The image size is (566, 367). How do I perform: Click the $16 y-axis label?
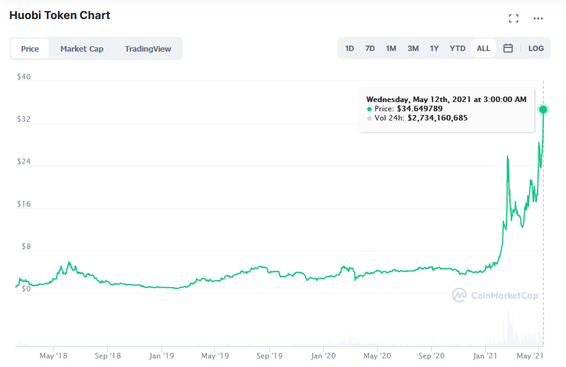pos(24,204)
